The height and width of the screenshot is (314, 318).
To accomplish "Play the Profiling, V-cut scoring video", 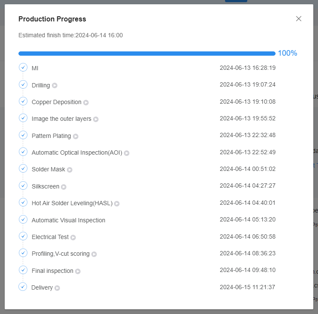I will pyautogui.click(x=94, y=254).
